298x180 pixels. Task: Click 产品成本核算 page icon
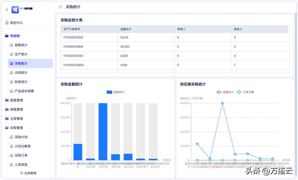coord(11,91)
